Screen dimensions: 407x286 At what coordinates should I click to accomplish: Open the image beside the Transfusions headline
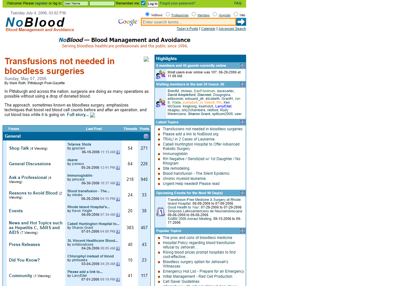pyautogui.click(x=146, y=59)
